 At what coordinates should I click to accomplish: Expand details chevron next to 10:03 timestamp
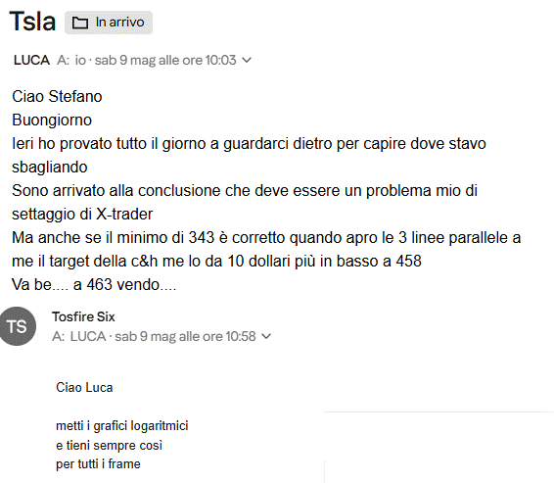pos(247,60)
